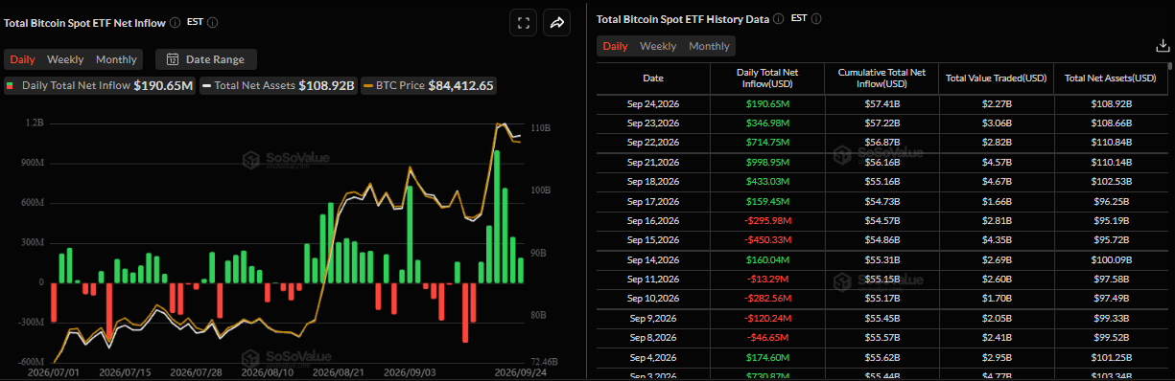Click the 2026/08/21 x-axis label
The image size is (1175, 381).
coord(338,371)
